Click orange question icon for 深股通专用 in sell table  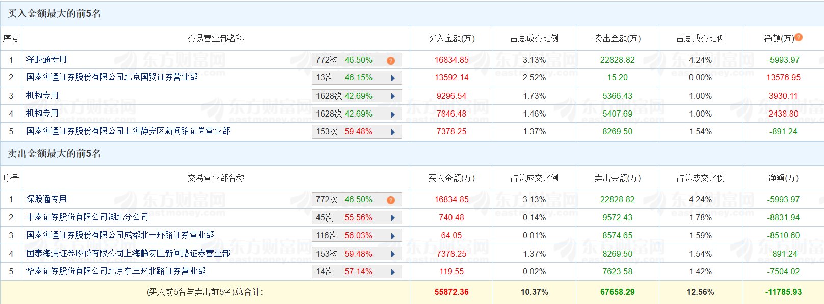pyautogui.click(x=391, y=200)
